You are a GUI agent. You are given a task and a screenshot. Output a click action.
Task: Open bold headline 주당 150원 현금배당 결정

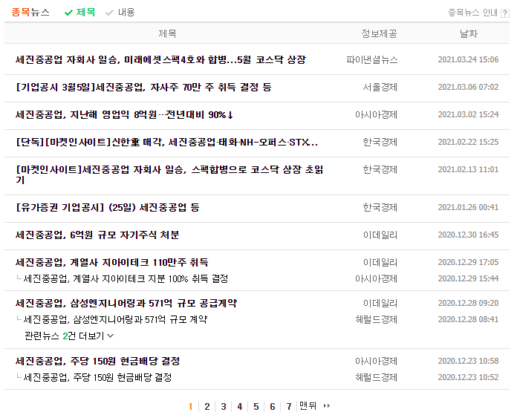(98, 361)
